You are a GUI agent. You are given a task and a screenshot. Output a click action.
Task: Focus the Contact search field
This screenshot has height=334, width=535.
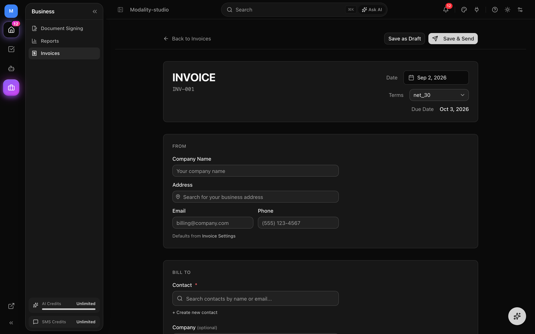tap(255, 298)
